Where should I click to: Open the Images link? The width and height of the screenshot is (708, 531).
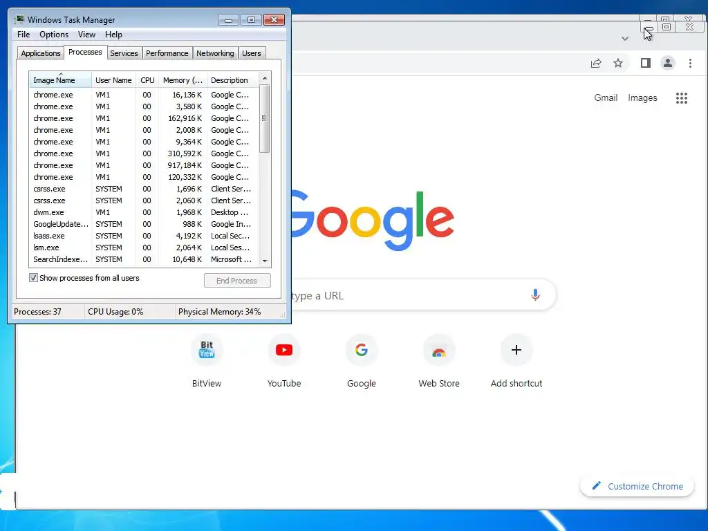[x=642, y=98]
